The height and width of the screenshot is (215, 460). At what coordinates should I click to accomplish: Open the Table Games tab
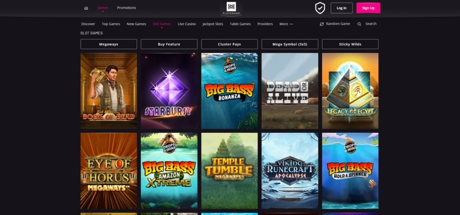(240, 24)
